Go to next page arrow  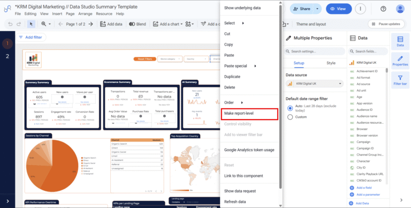[90, 24]
